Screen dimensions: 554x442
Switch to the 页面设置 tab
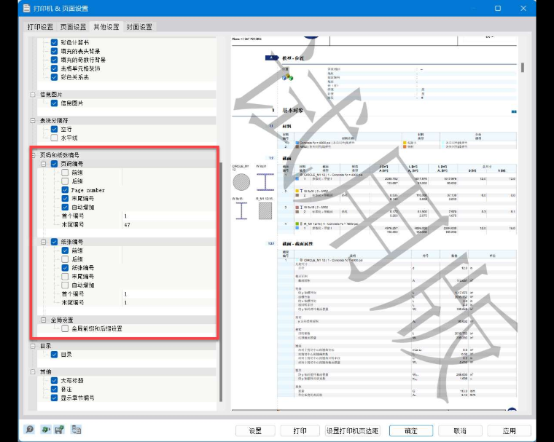coord(73,27)
